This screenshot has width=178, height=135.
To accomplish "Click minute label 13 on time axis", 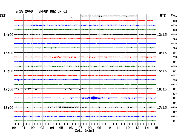I will tap(137, 128).
